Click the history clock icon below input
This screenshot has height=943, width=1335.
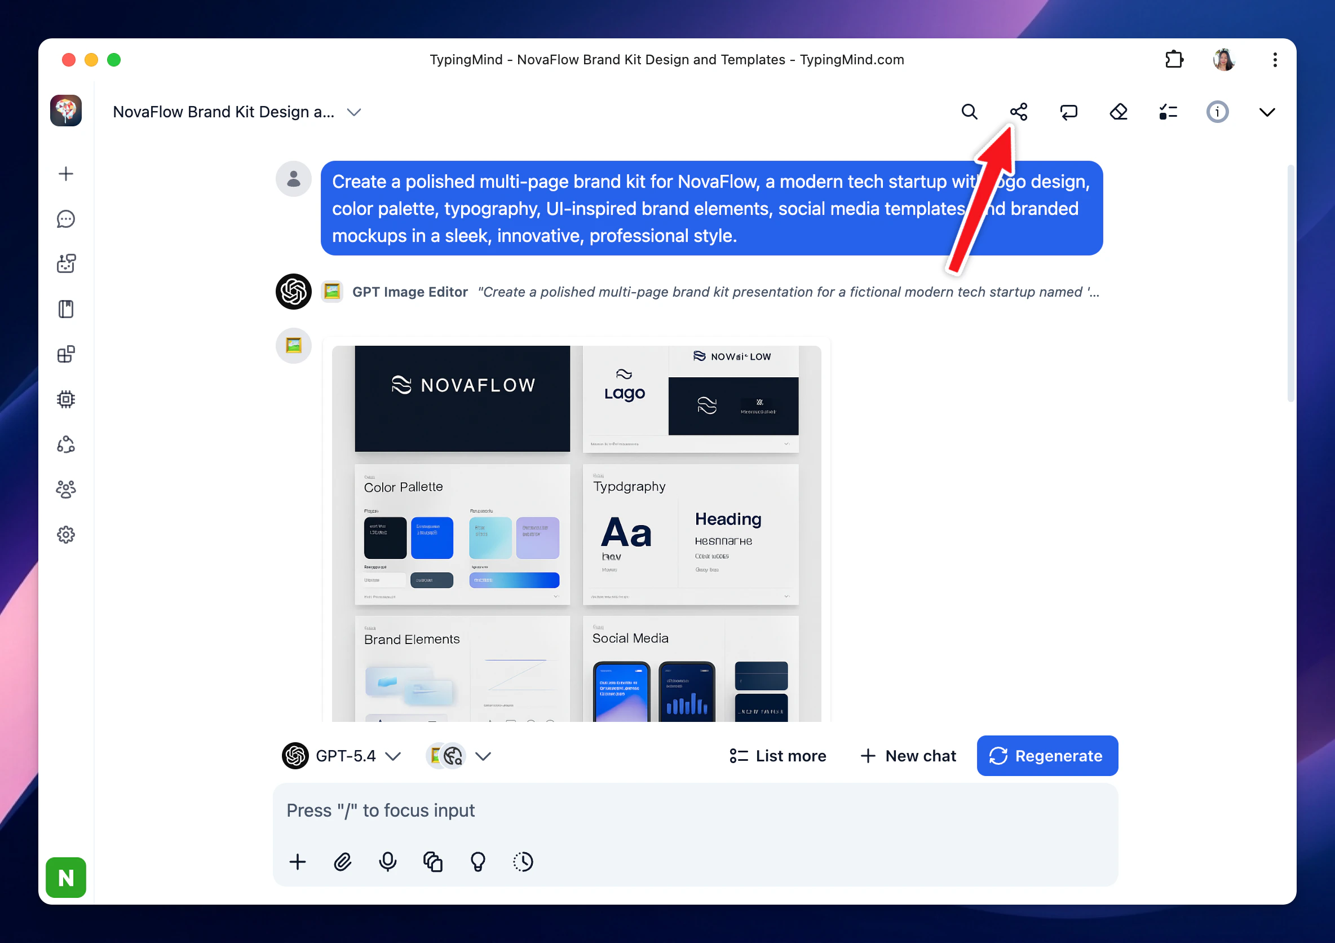pyautogui.click(x=523, y=862)
